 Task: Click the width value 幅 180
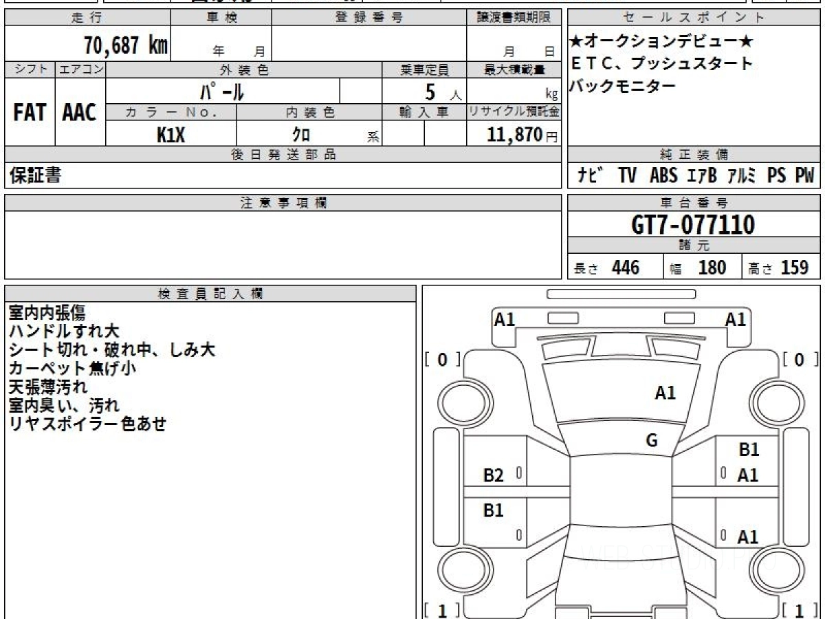tap(698, 268)
